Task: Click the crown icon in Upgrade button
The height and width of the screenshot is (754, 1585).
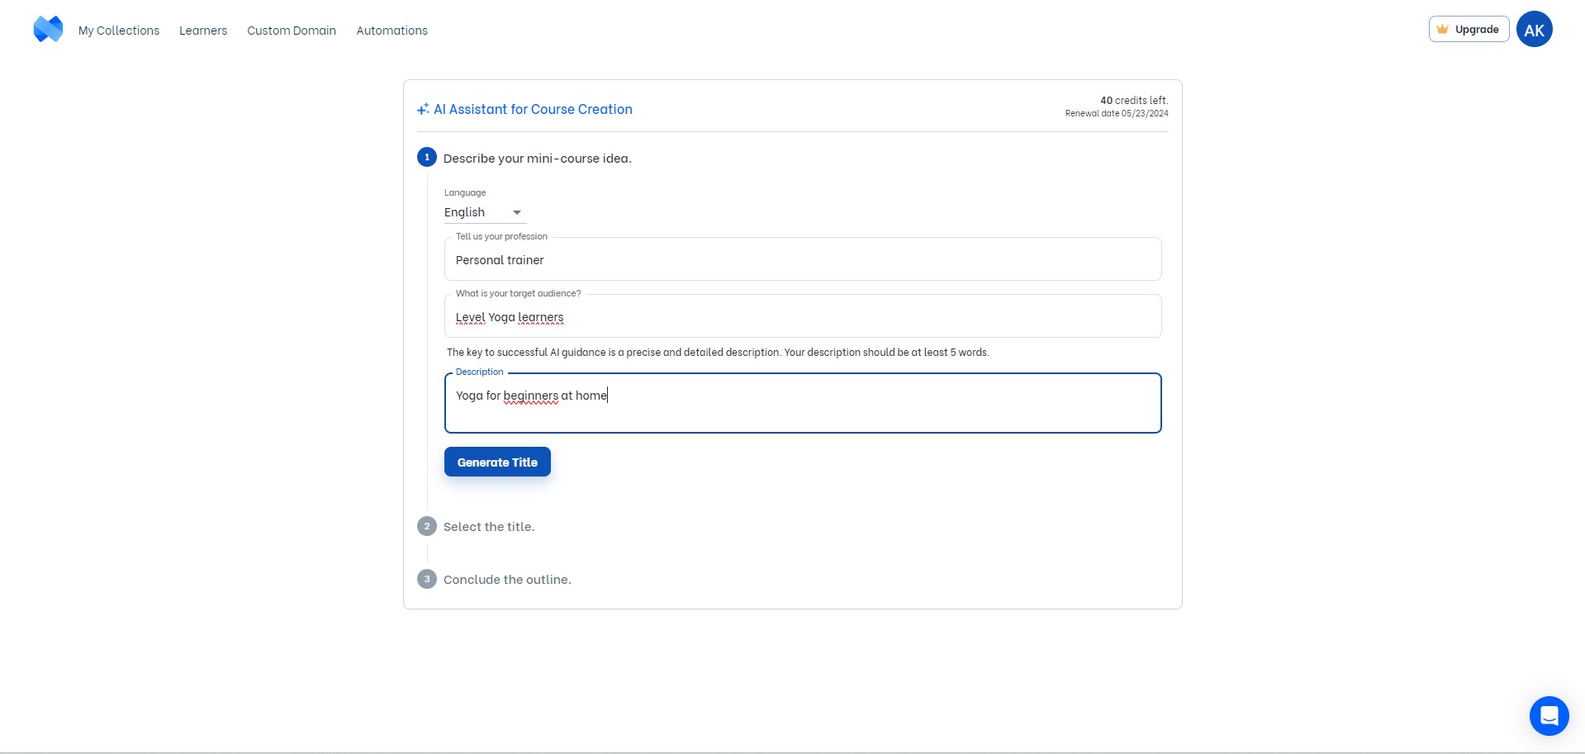Action: pyautogui.click(x=1443, y=29)
